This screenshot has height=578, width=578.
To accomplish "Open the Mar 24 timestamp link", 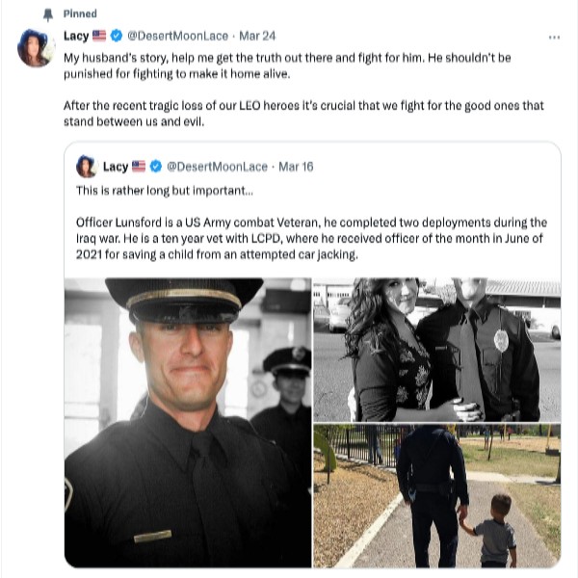I will click(x=257, y=37).
